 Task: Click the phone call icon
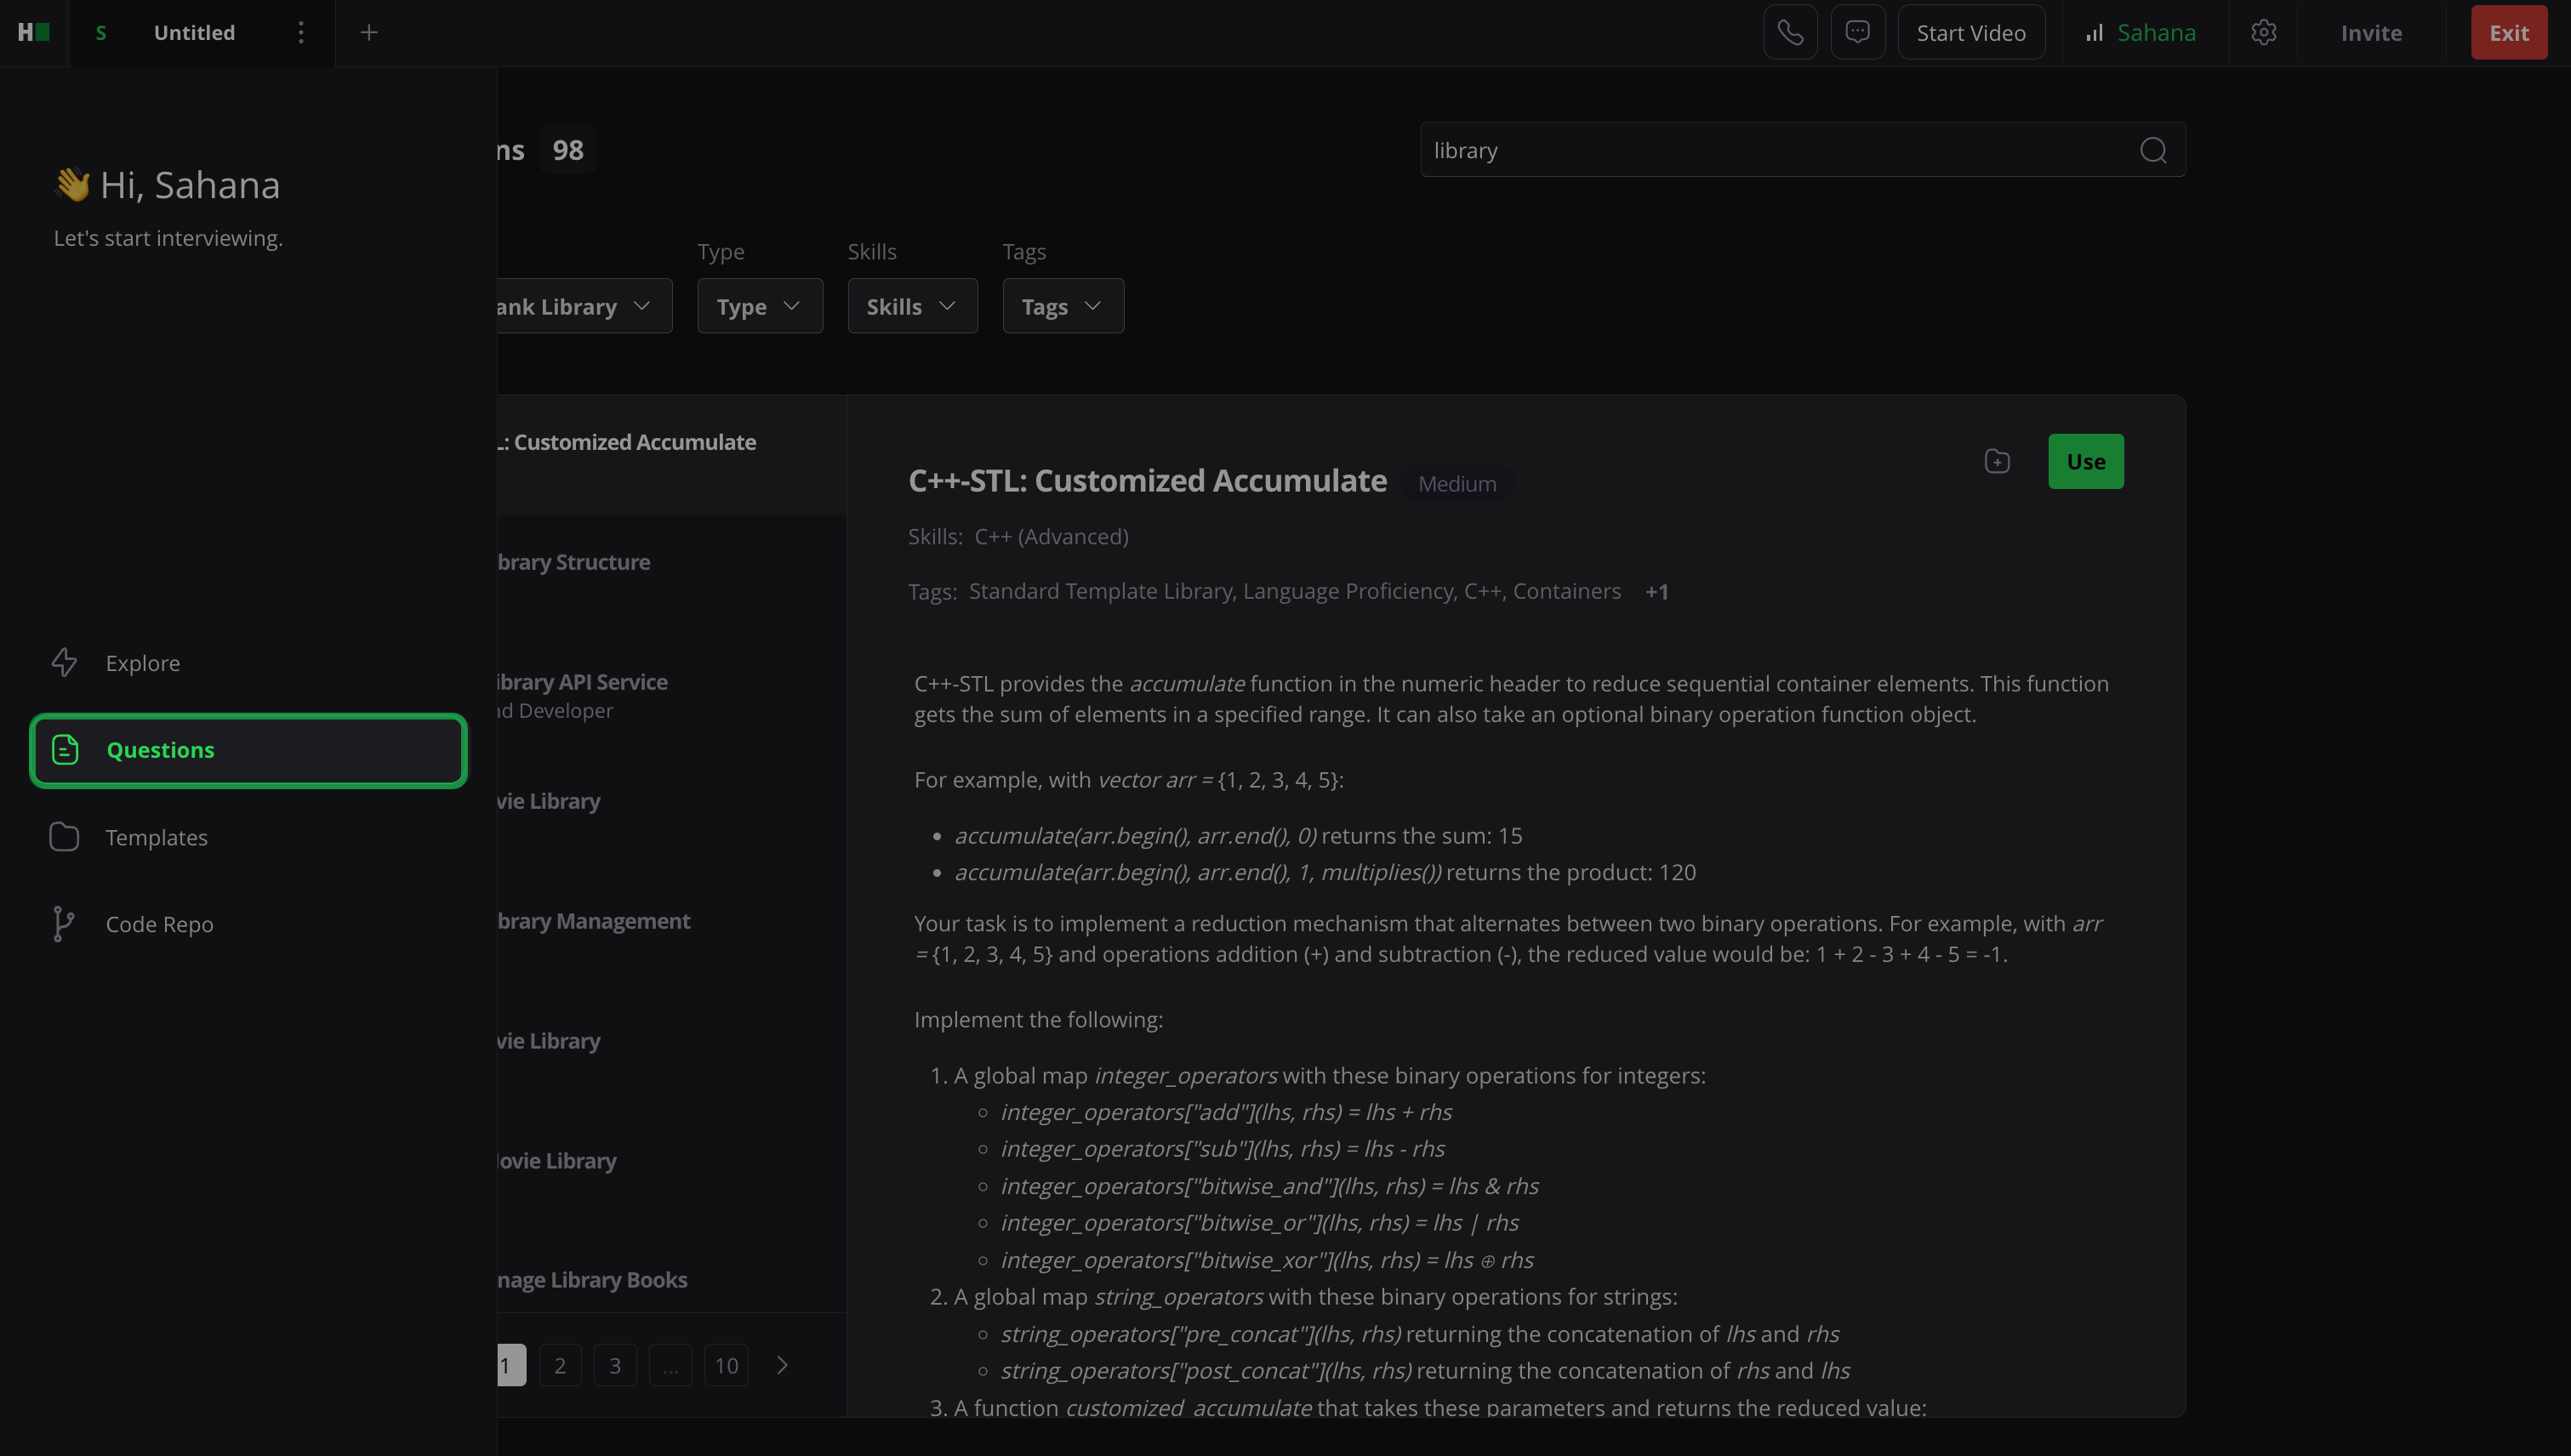[x=1790, y=33]
